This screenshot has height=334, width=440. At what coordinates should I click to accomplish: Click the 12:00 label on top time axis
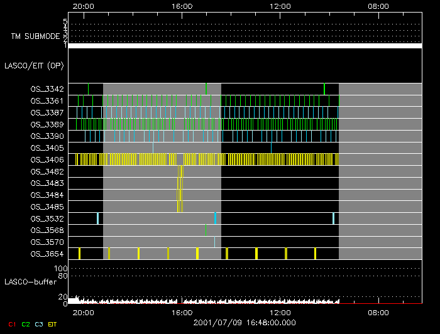tap(280, 6)
